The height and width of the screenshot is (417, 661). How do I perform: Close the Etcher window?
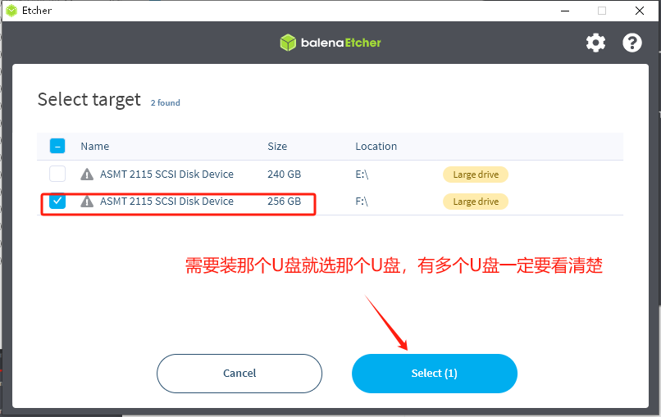(640, 11)
